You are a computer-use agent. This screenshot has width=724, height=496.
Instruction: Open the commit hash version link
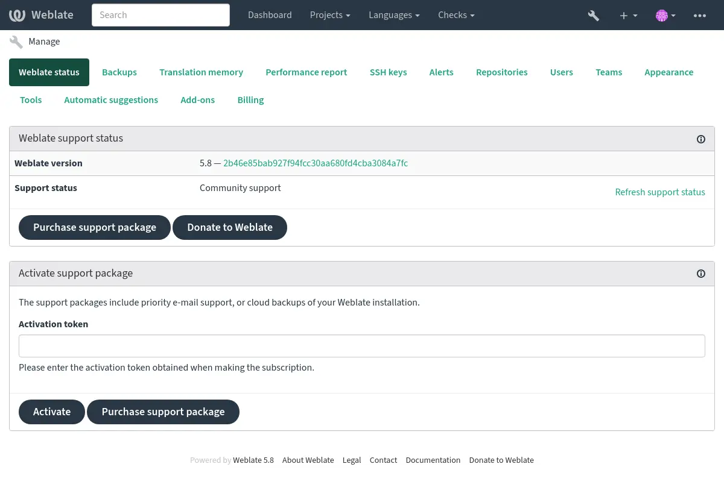click(x=316, y=163)
